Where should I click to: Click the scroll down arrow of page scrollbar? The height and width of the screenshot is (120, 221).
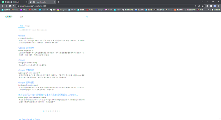pyautogui.click(x=220, y=119)
